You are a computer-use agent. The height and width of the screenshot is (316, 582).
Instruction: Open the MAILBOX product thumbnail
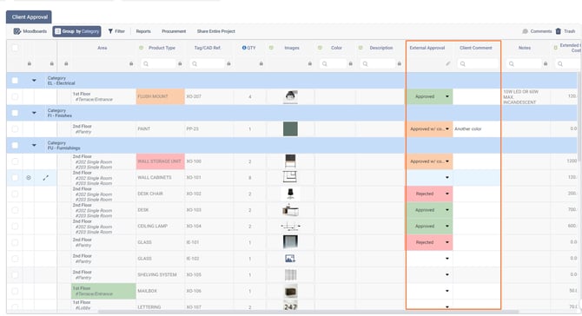click(290, 291)
